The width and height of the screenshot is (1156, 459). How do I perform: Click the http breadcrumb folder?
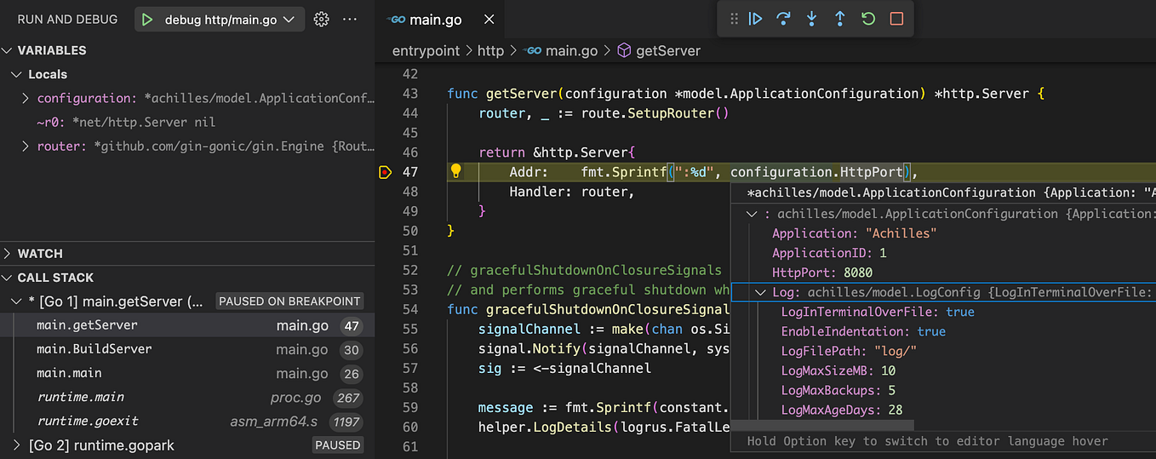tap(490, 50)
